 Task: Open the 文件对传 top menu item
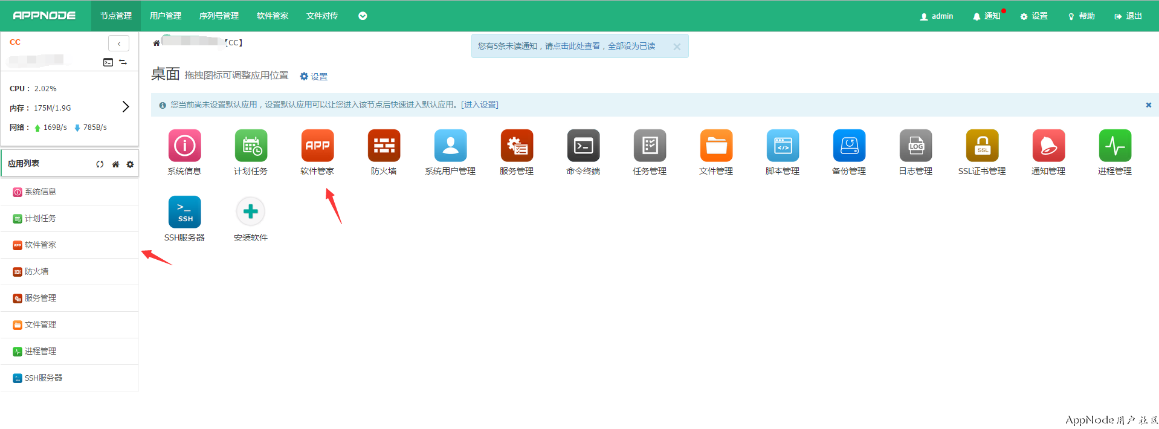click(321, 16)
